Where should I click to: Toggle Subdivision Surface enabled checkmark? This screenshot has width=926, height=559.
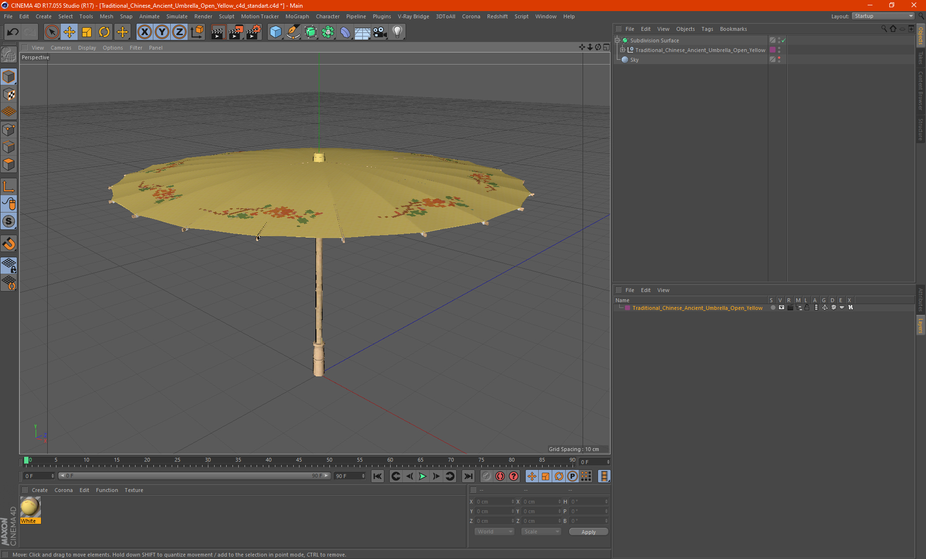click(x=784, y=40)
